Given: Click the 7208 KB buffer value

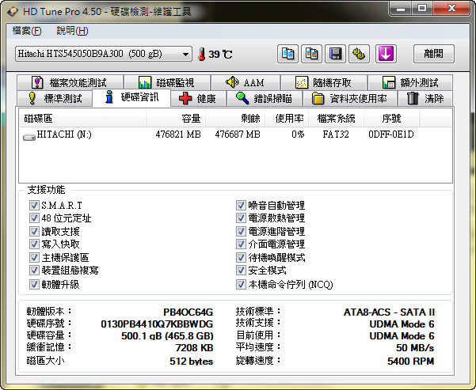Looking at the screenshot, I should (194, 348).
